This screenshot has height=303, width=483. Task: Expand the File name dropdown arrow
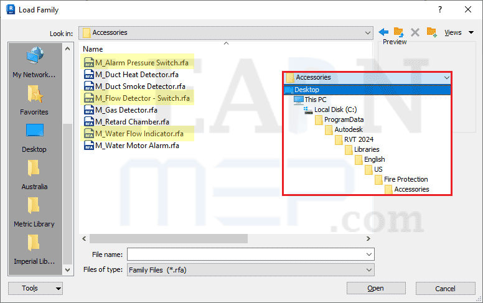point(370,254)
